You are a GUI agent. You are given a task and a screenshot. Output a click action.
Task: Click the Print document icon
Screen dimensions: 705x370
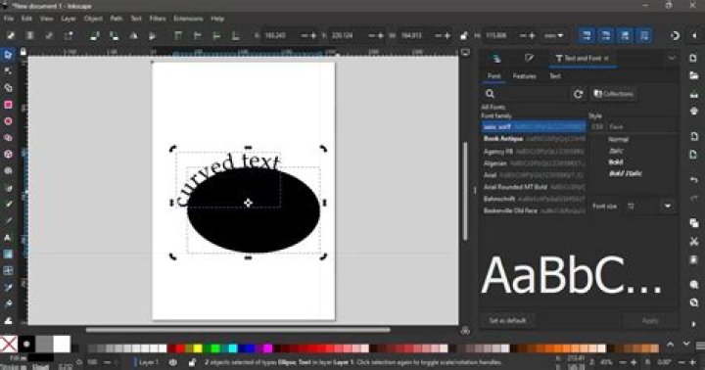pos(694,111)
